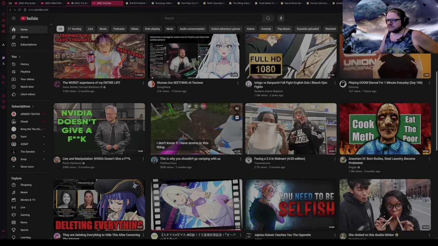The width and height of the screenshot is (438, 246).
Task: Show more subscriptions
Action: (28, 167)
